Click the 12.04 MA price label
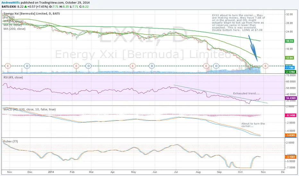The image size is (299, 176). [x=289, y=58]
